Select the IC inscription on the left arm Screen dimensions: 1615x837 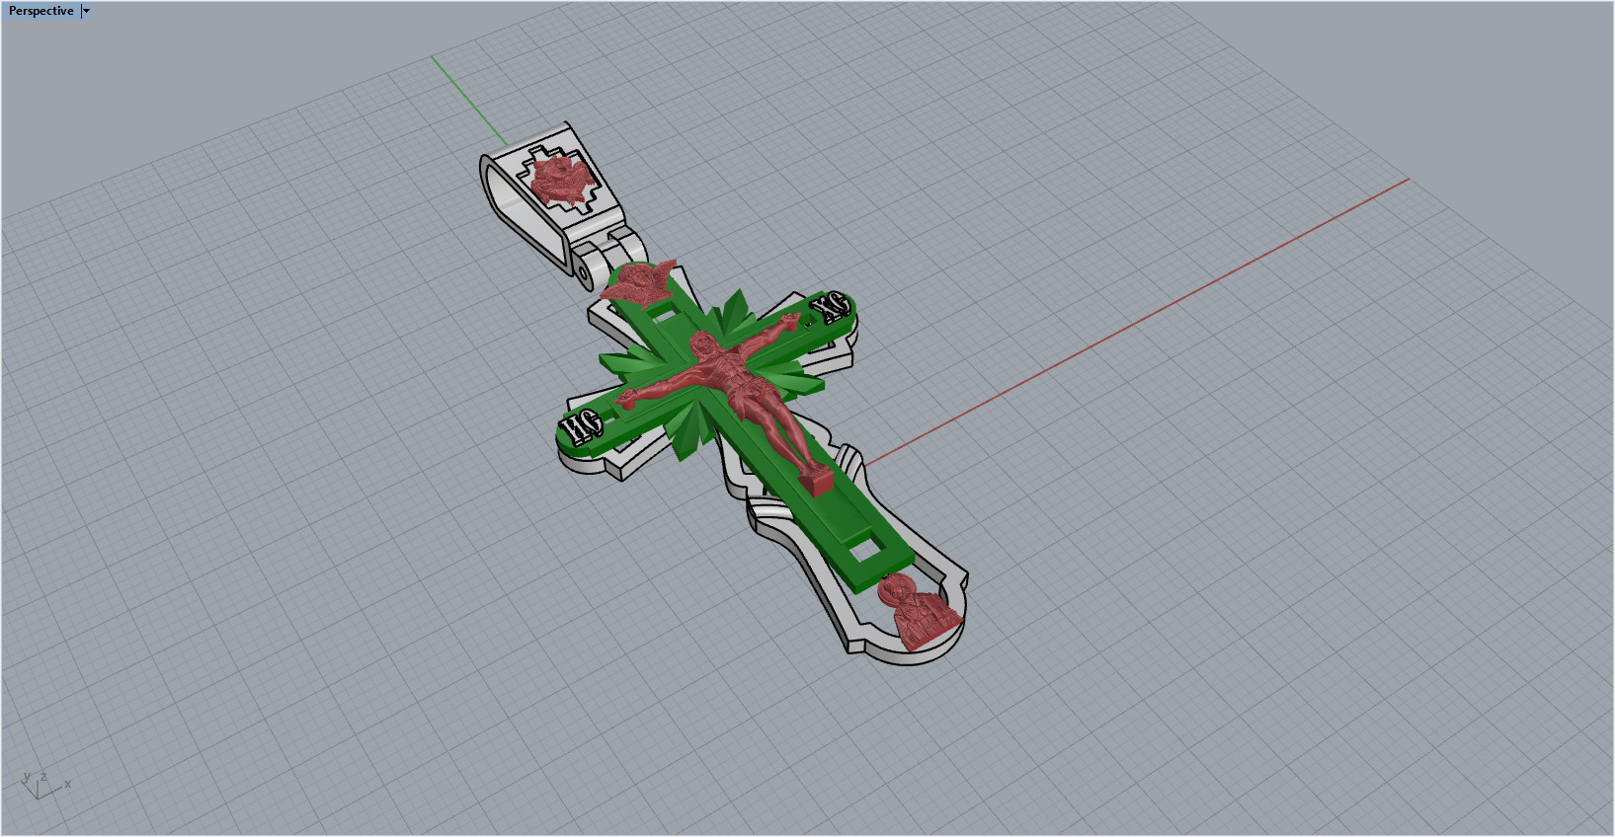click(x=581, y=427)
